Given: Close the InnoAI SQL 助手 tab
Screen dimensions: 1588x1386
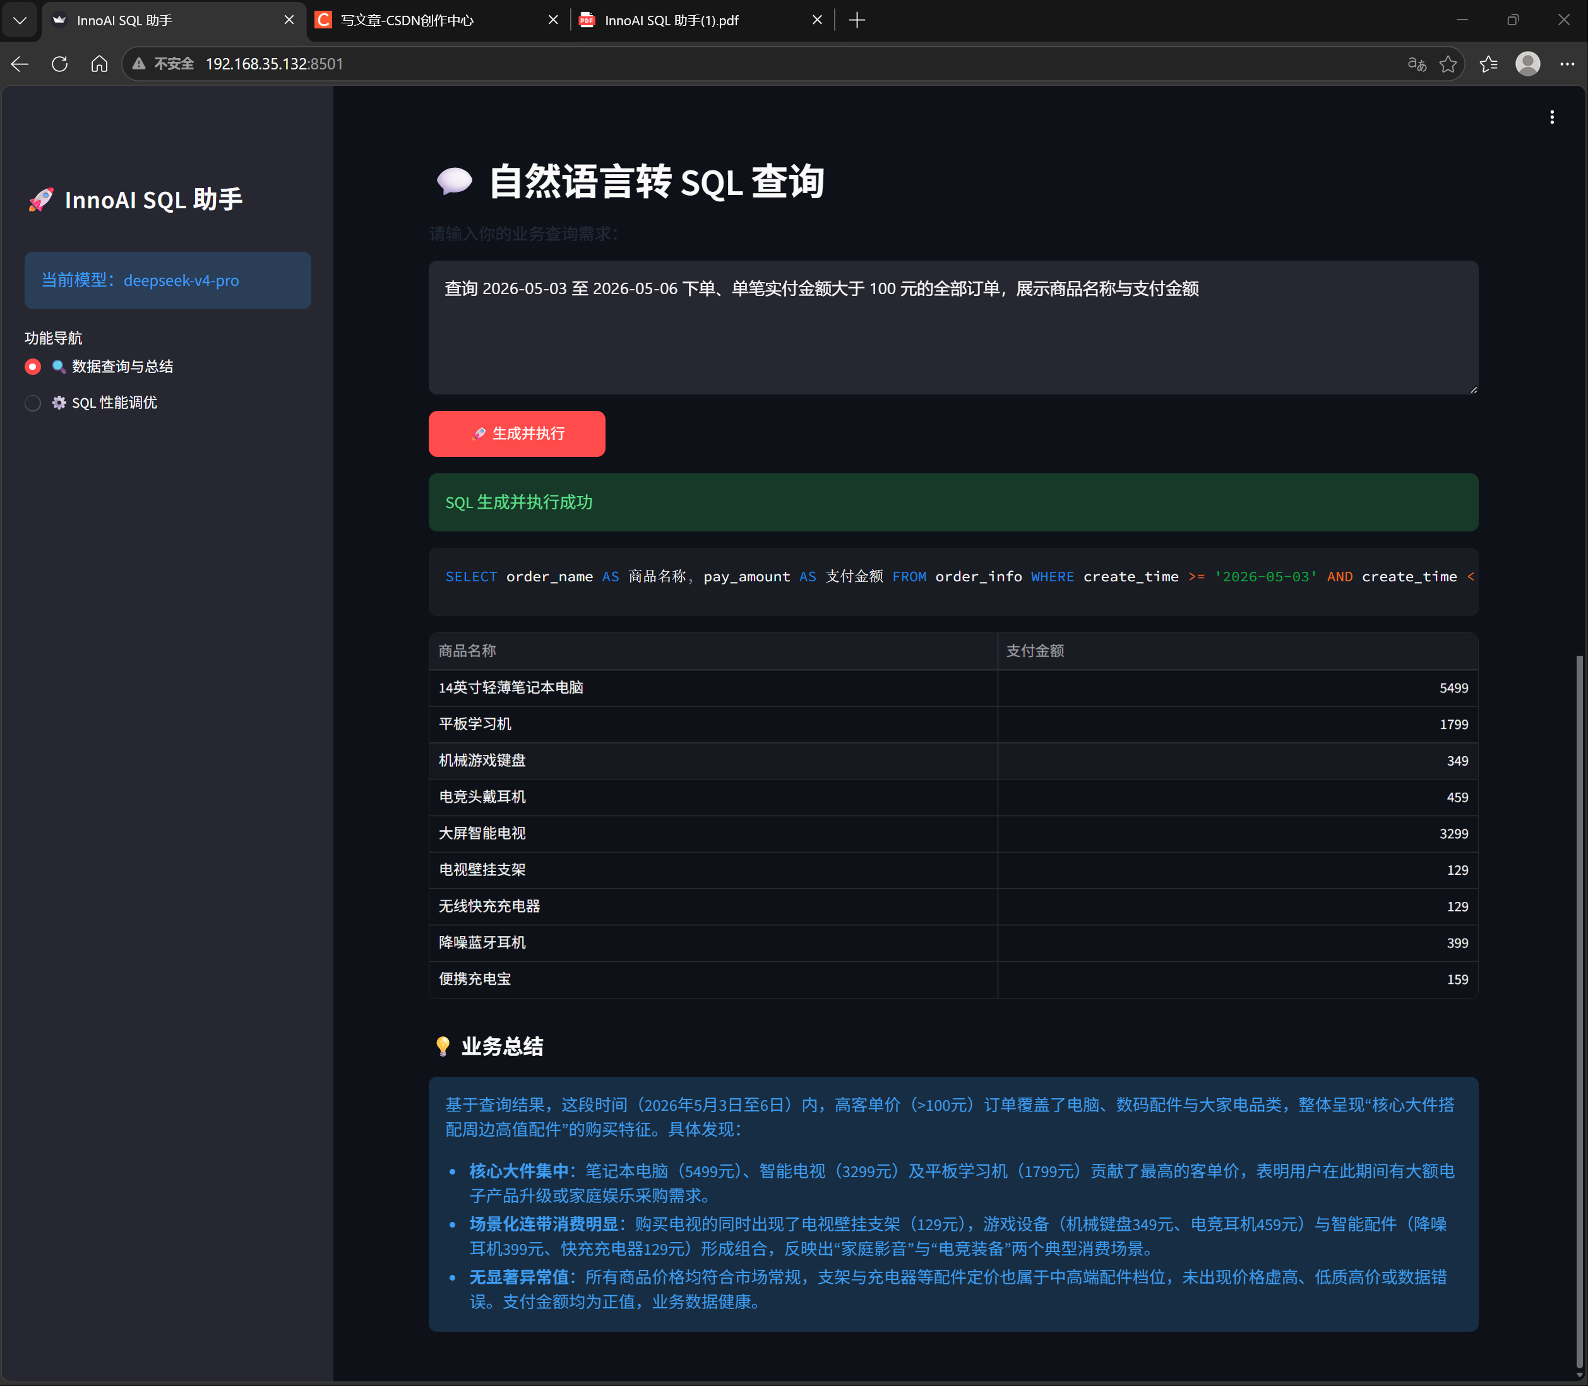Looking at the screenshot, I should point(289,20).
